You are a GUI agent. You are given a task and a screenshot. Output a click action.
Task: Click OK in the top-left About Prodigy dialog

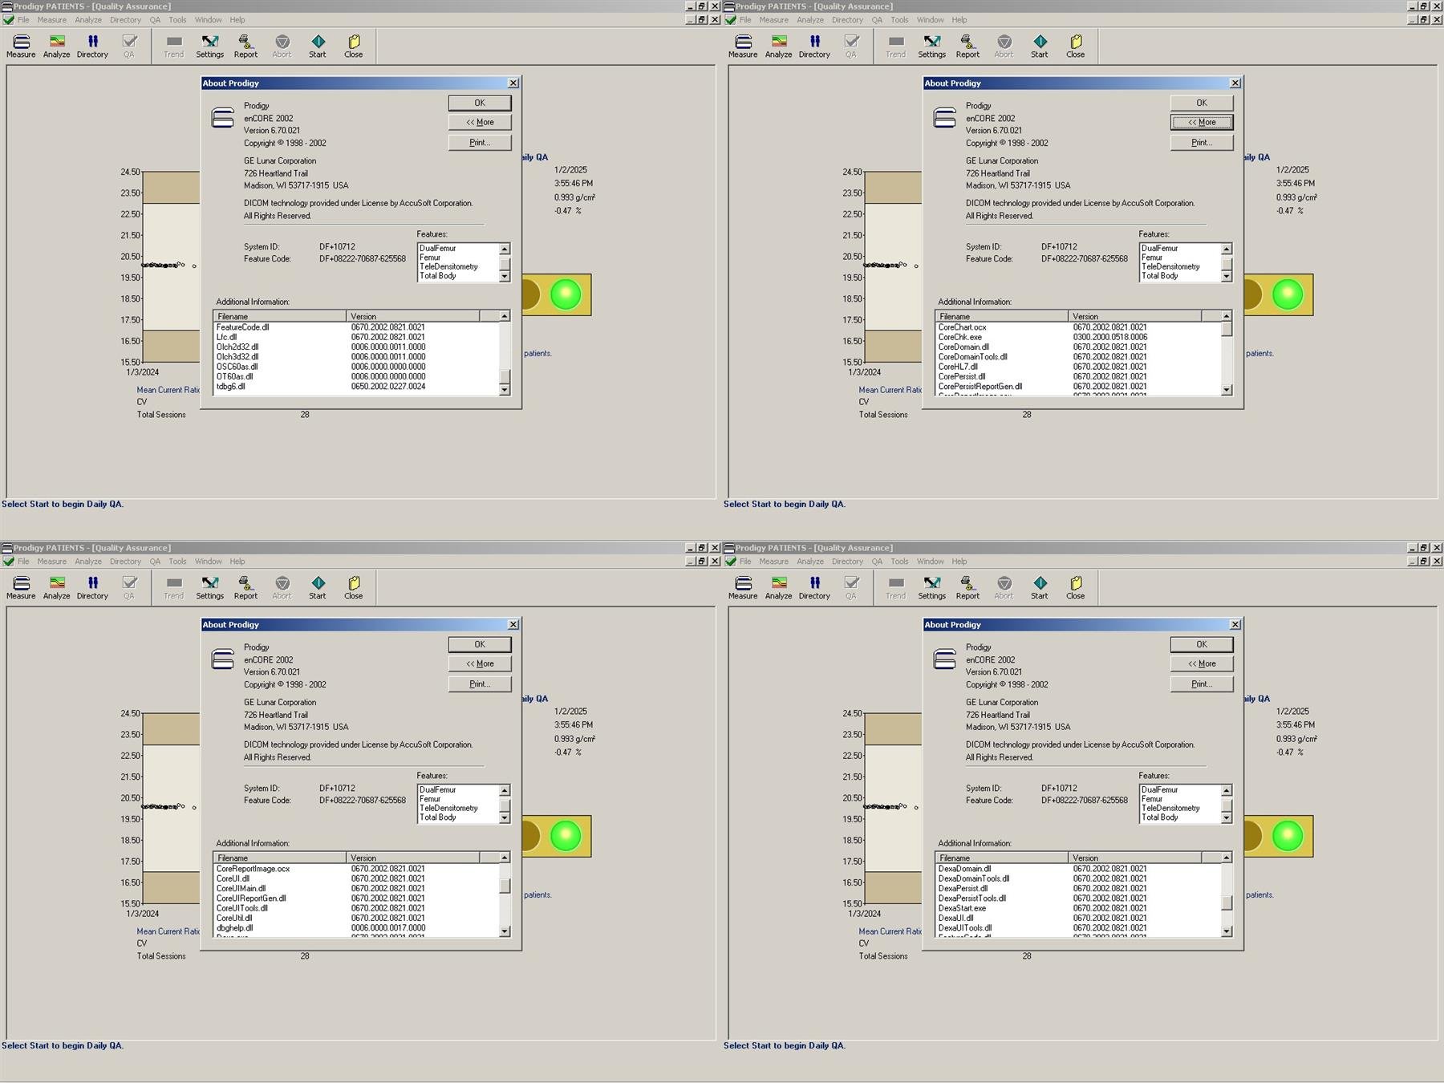[480, 103]
